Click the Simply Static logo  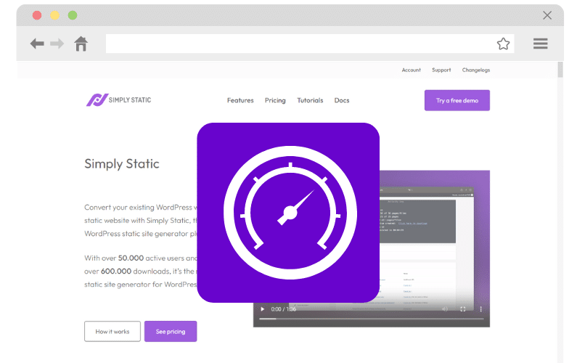pyautogui.click(x=118, y=99)
